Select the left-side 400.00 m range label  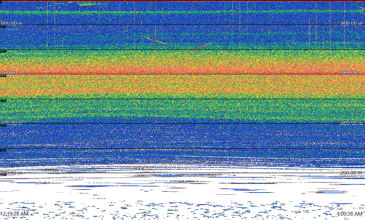pos(12,123)
